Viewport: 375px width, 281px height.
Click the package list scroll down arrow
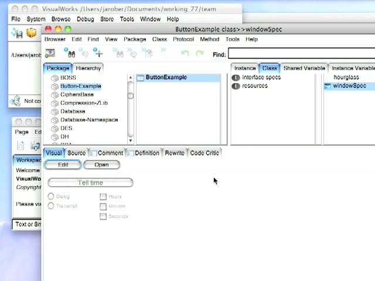point(131,140)
